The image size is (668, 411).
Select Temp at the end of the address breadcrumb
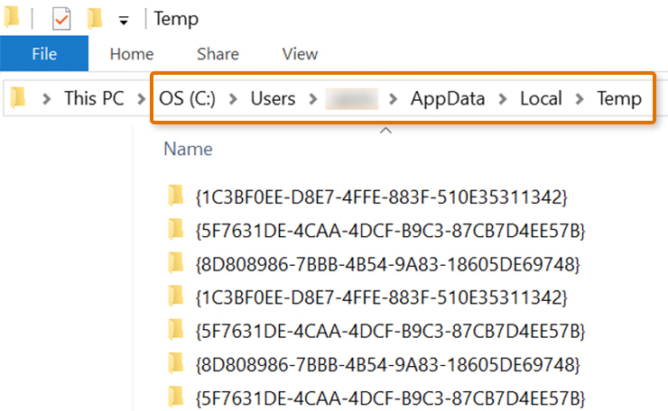pos(619,99)
